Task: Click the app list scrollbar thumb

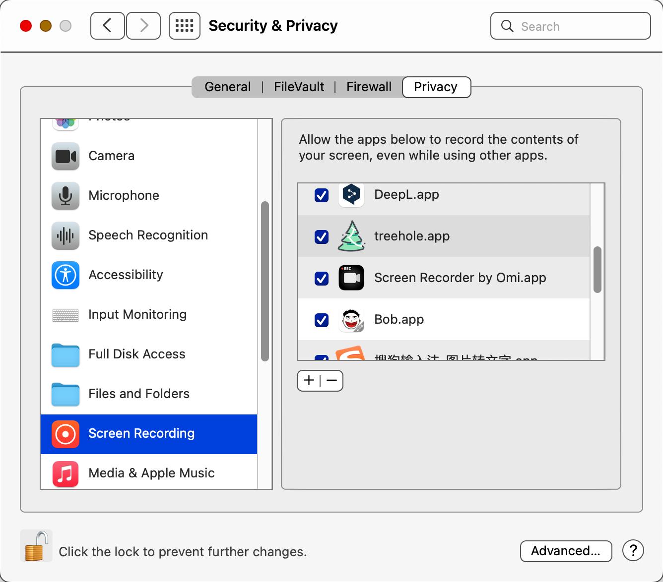Action: (597, 270)
